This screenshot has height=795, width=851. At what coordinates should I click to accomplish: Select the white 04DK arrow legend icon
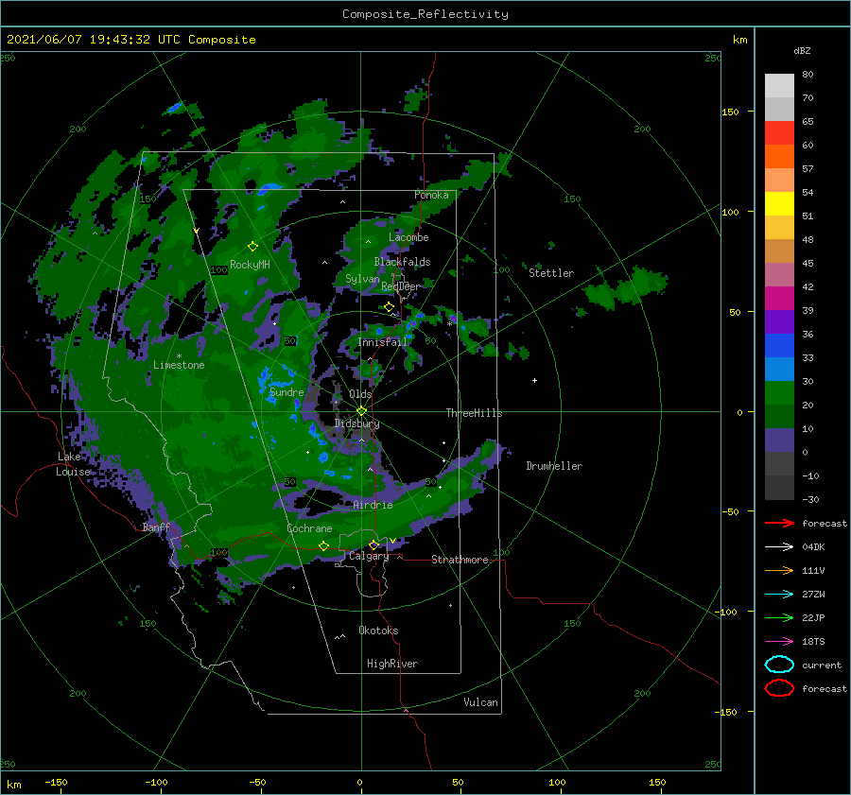click(779, 546)
